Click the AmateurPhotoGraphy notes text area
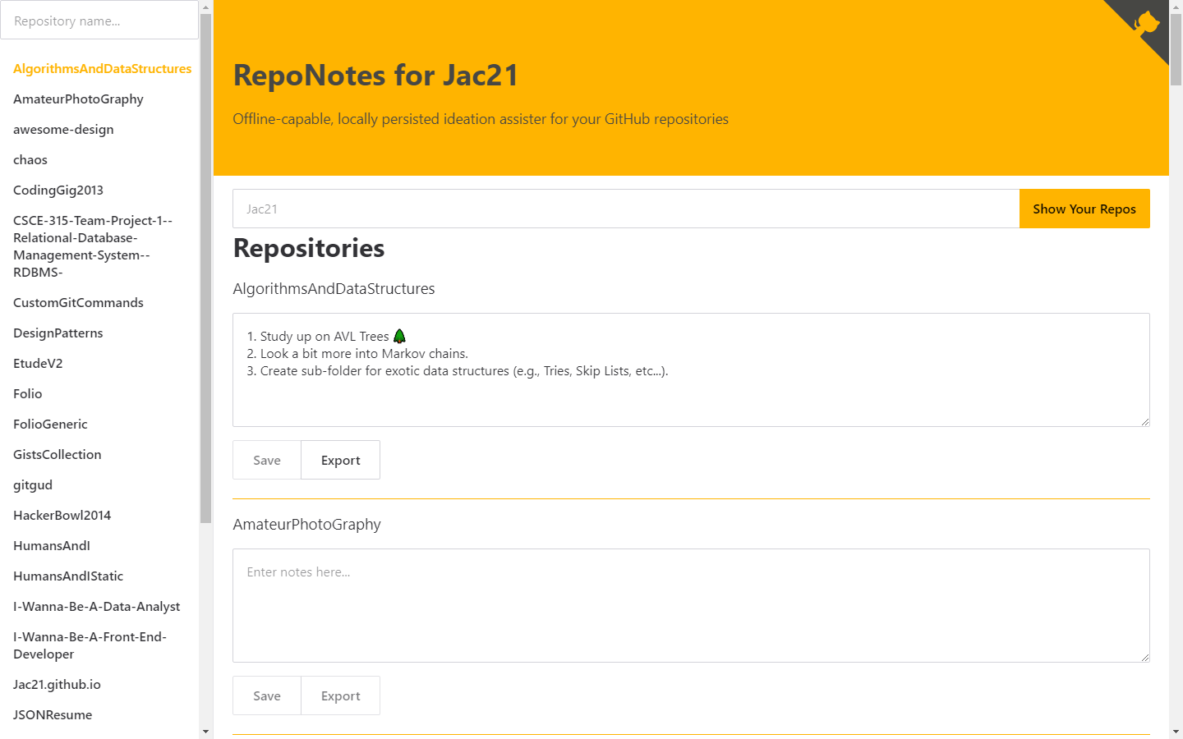Image resolution: width=1183 pixels, height=739 pixels. pos(691,605)
